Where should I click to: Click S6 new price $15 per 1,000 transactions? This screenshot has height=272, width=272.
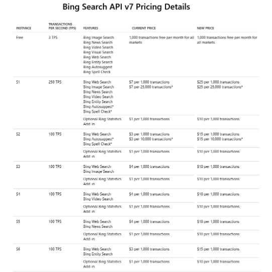click(x=218, y=249)
